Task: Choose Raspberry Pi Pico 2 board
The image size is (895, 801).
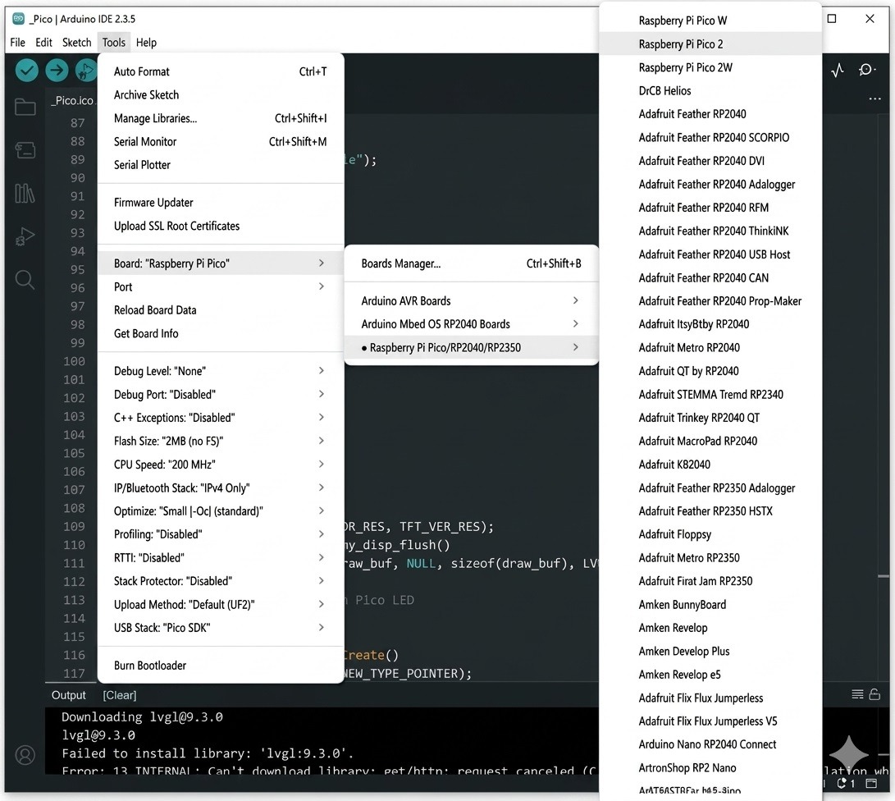Action: 710,44
